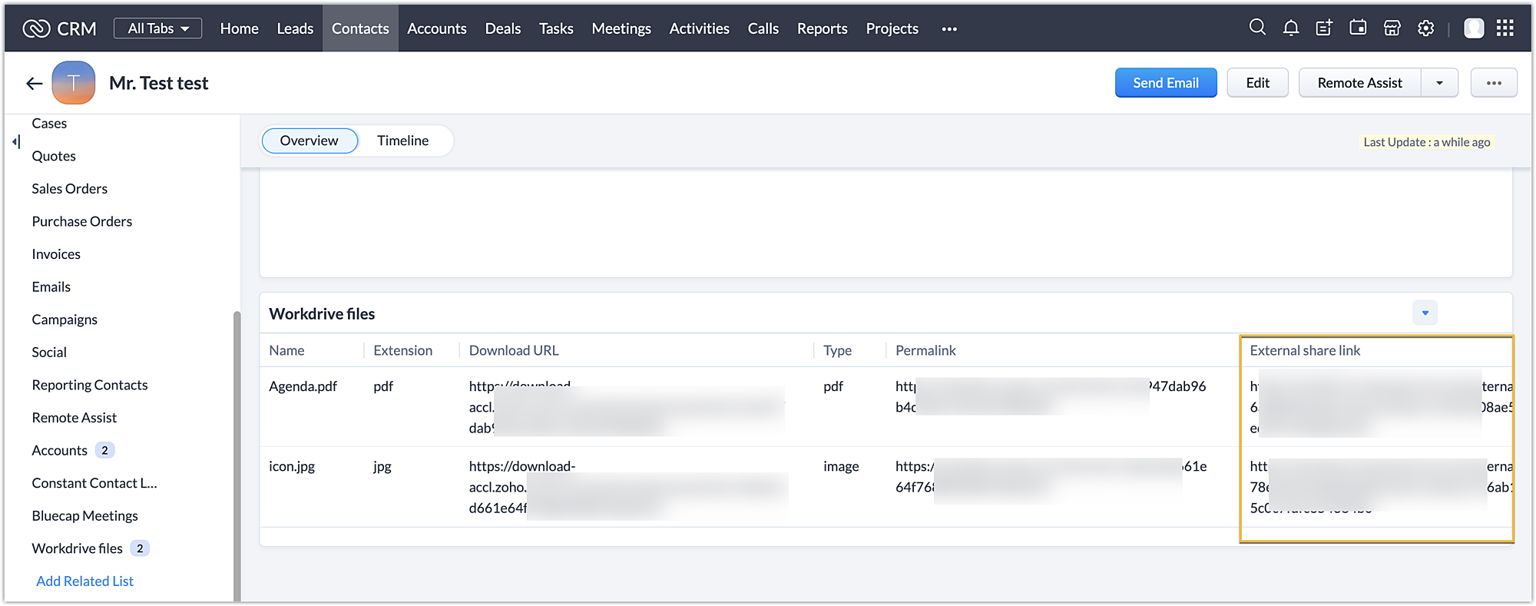
Task: Select Workdrive files in sidebar
Action: pos(77,548)
